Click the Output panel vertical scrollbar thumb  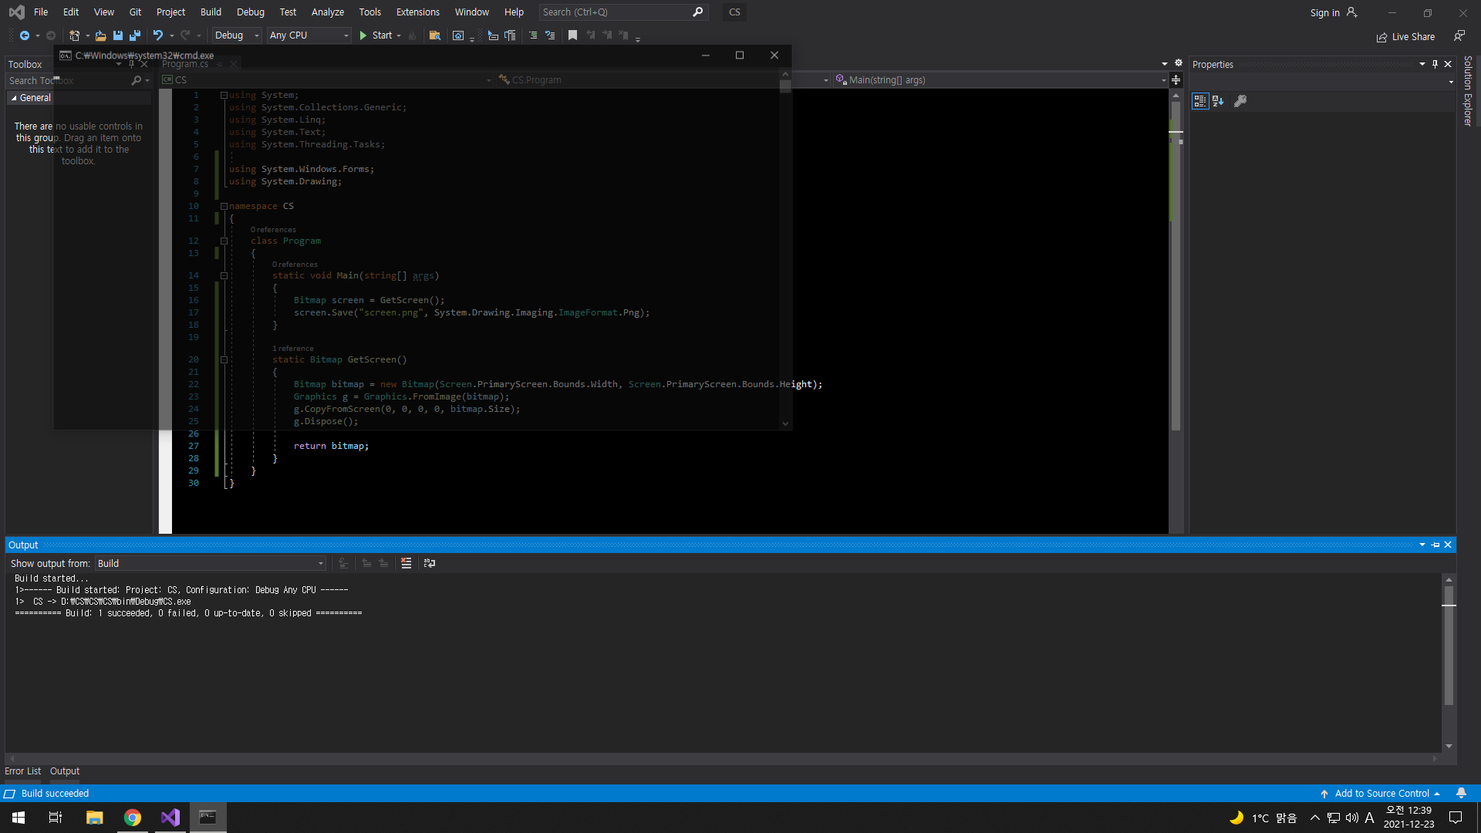click(1449, 644)
